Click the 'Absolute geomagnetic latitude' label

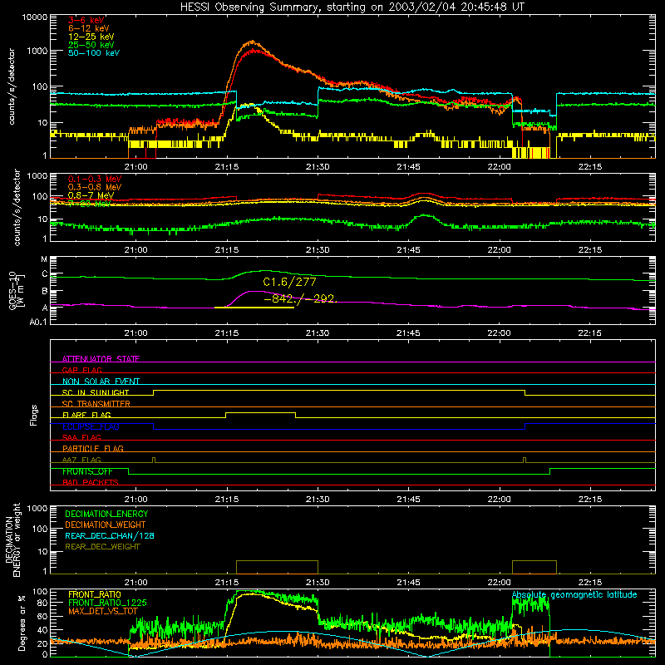(x=574, y=595)
